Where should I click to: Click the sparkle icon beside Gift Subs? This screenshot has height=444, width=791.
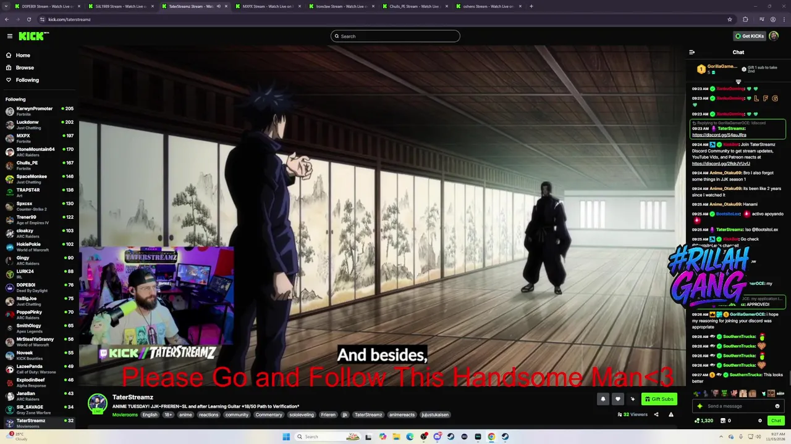[632, 399]
